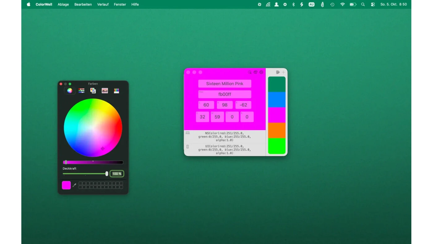Click the phone icon beside the UIColor code
This screenshot has width=433, height=244.
click(187, 146)
